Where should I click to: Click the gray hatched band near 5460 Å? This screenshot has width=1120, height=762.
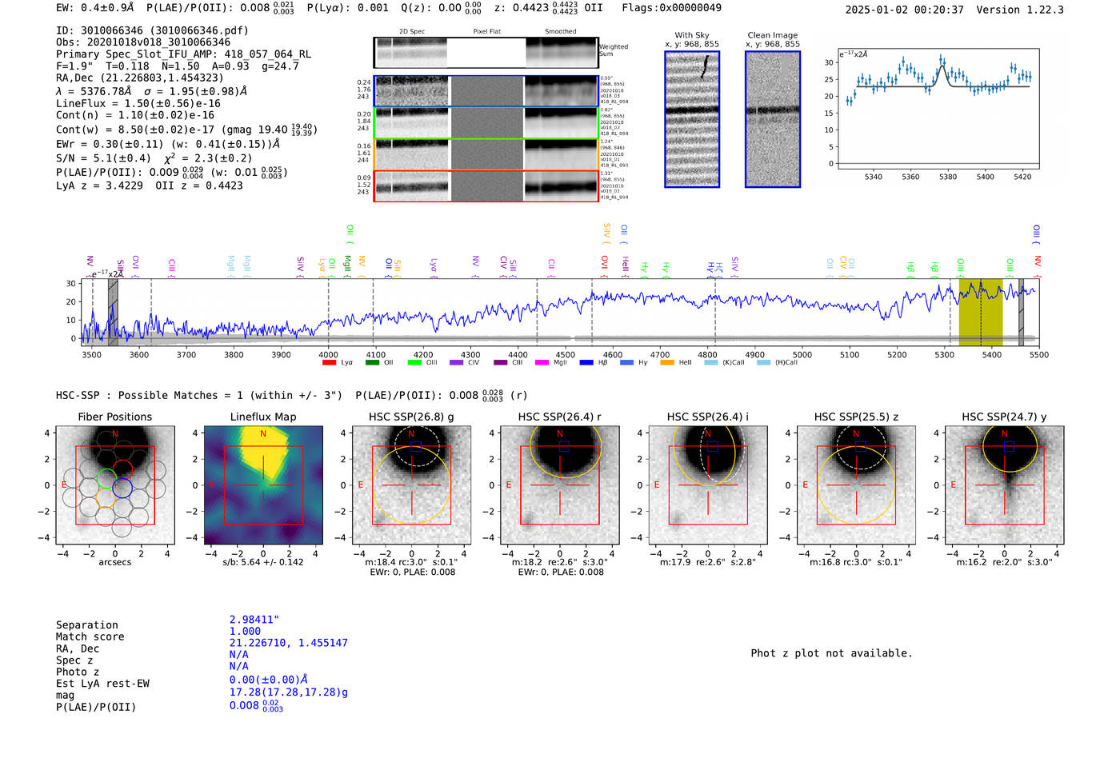coord(1021,312)
